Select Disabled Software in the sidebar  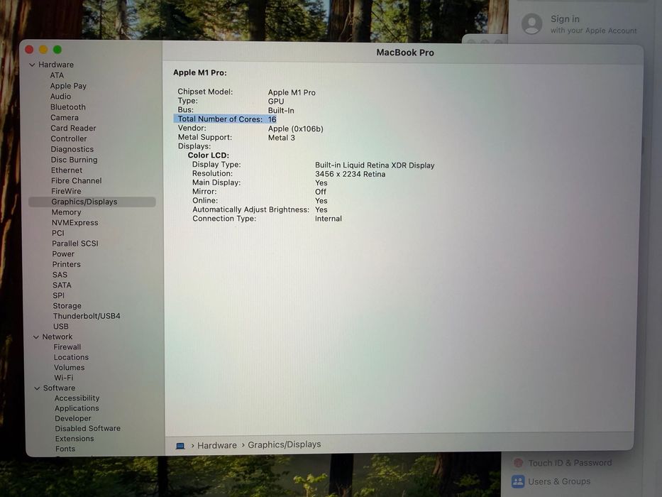pyautogui.click(x=88, y=429)
